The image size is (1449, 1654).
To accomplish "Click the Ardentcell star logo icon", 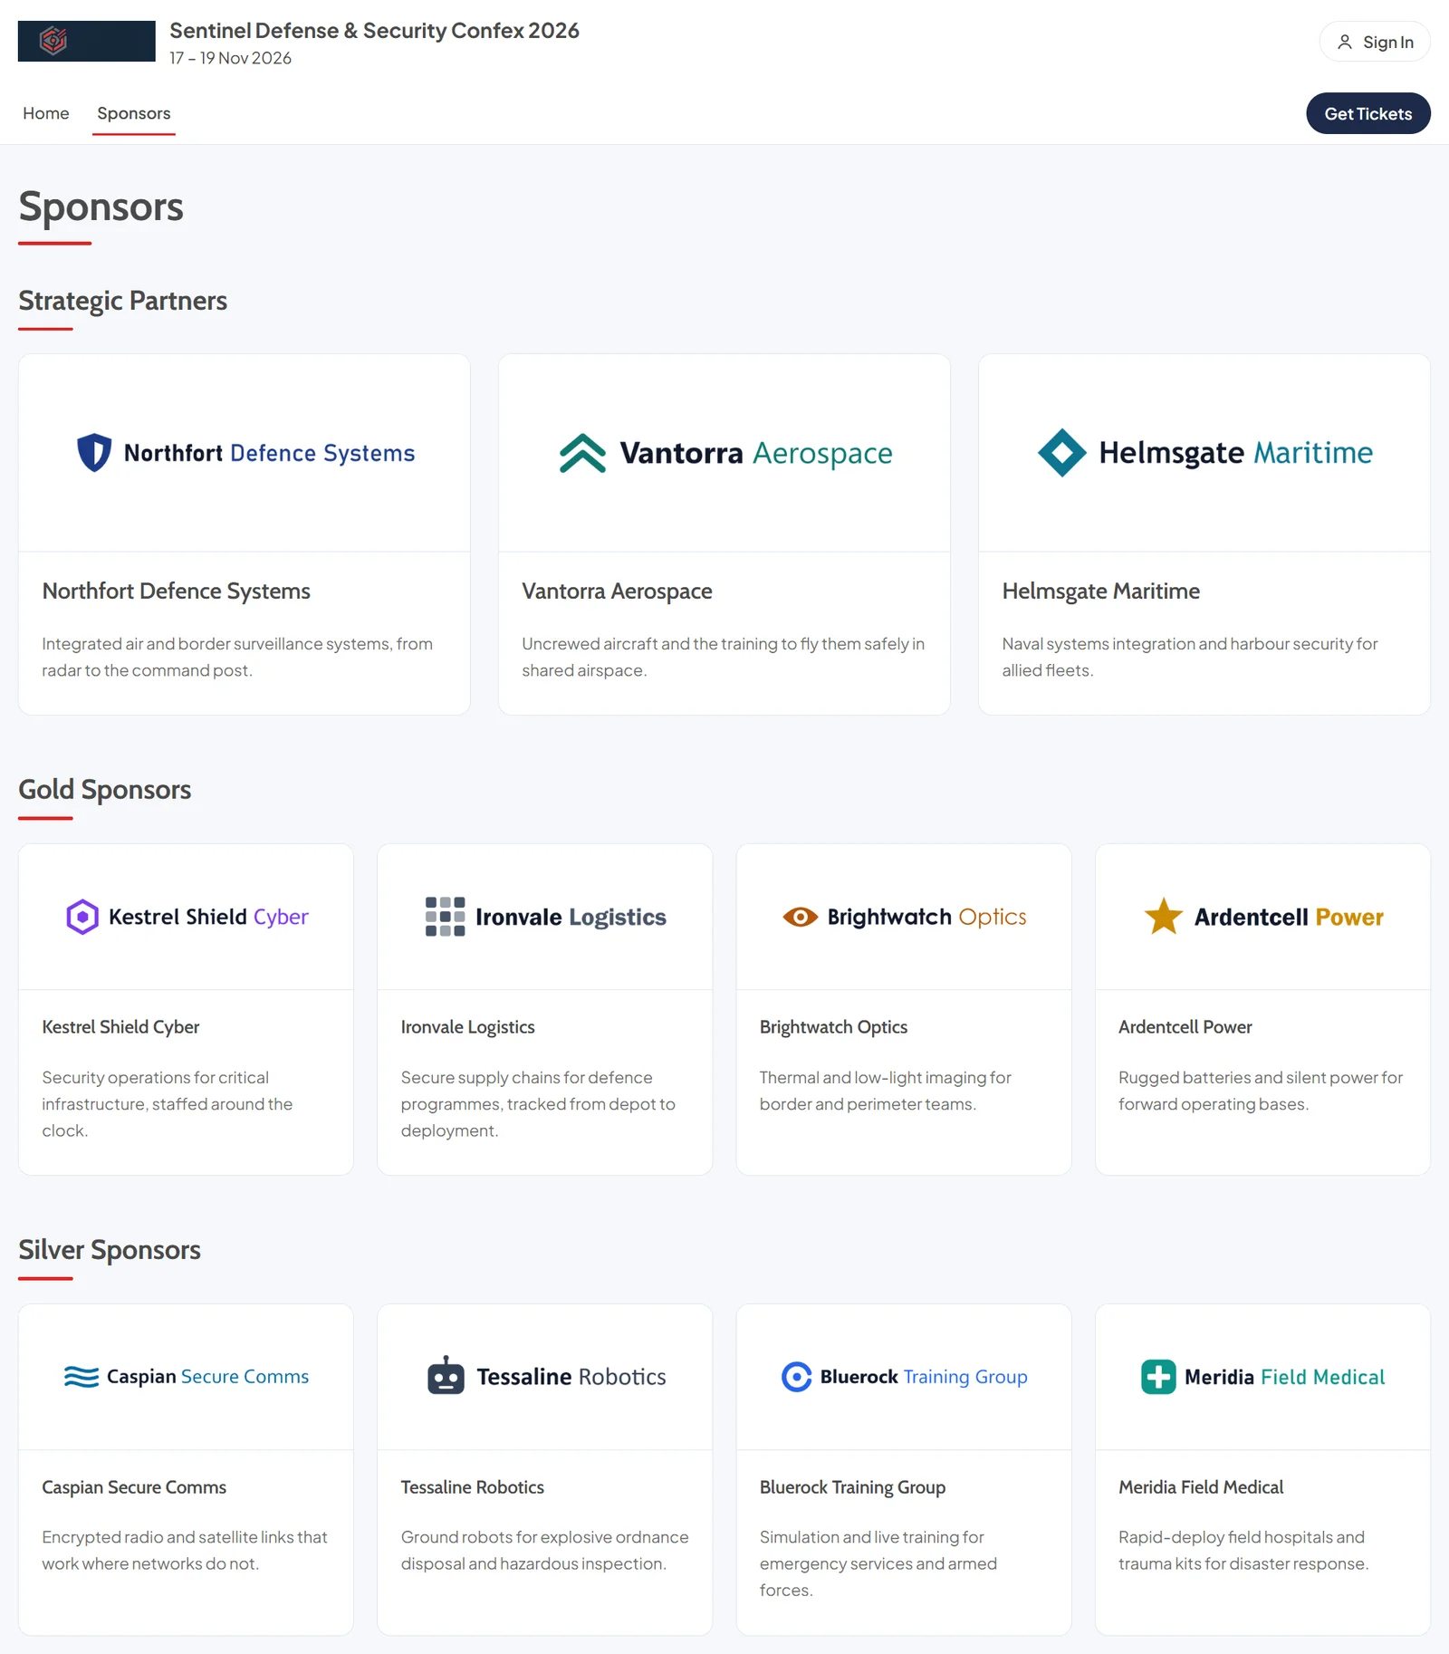I will 1163,917.
